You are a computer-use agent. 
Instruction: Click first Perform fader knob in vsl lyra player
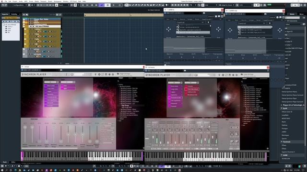25,127
